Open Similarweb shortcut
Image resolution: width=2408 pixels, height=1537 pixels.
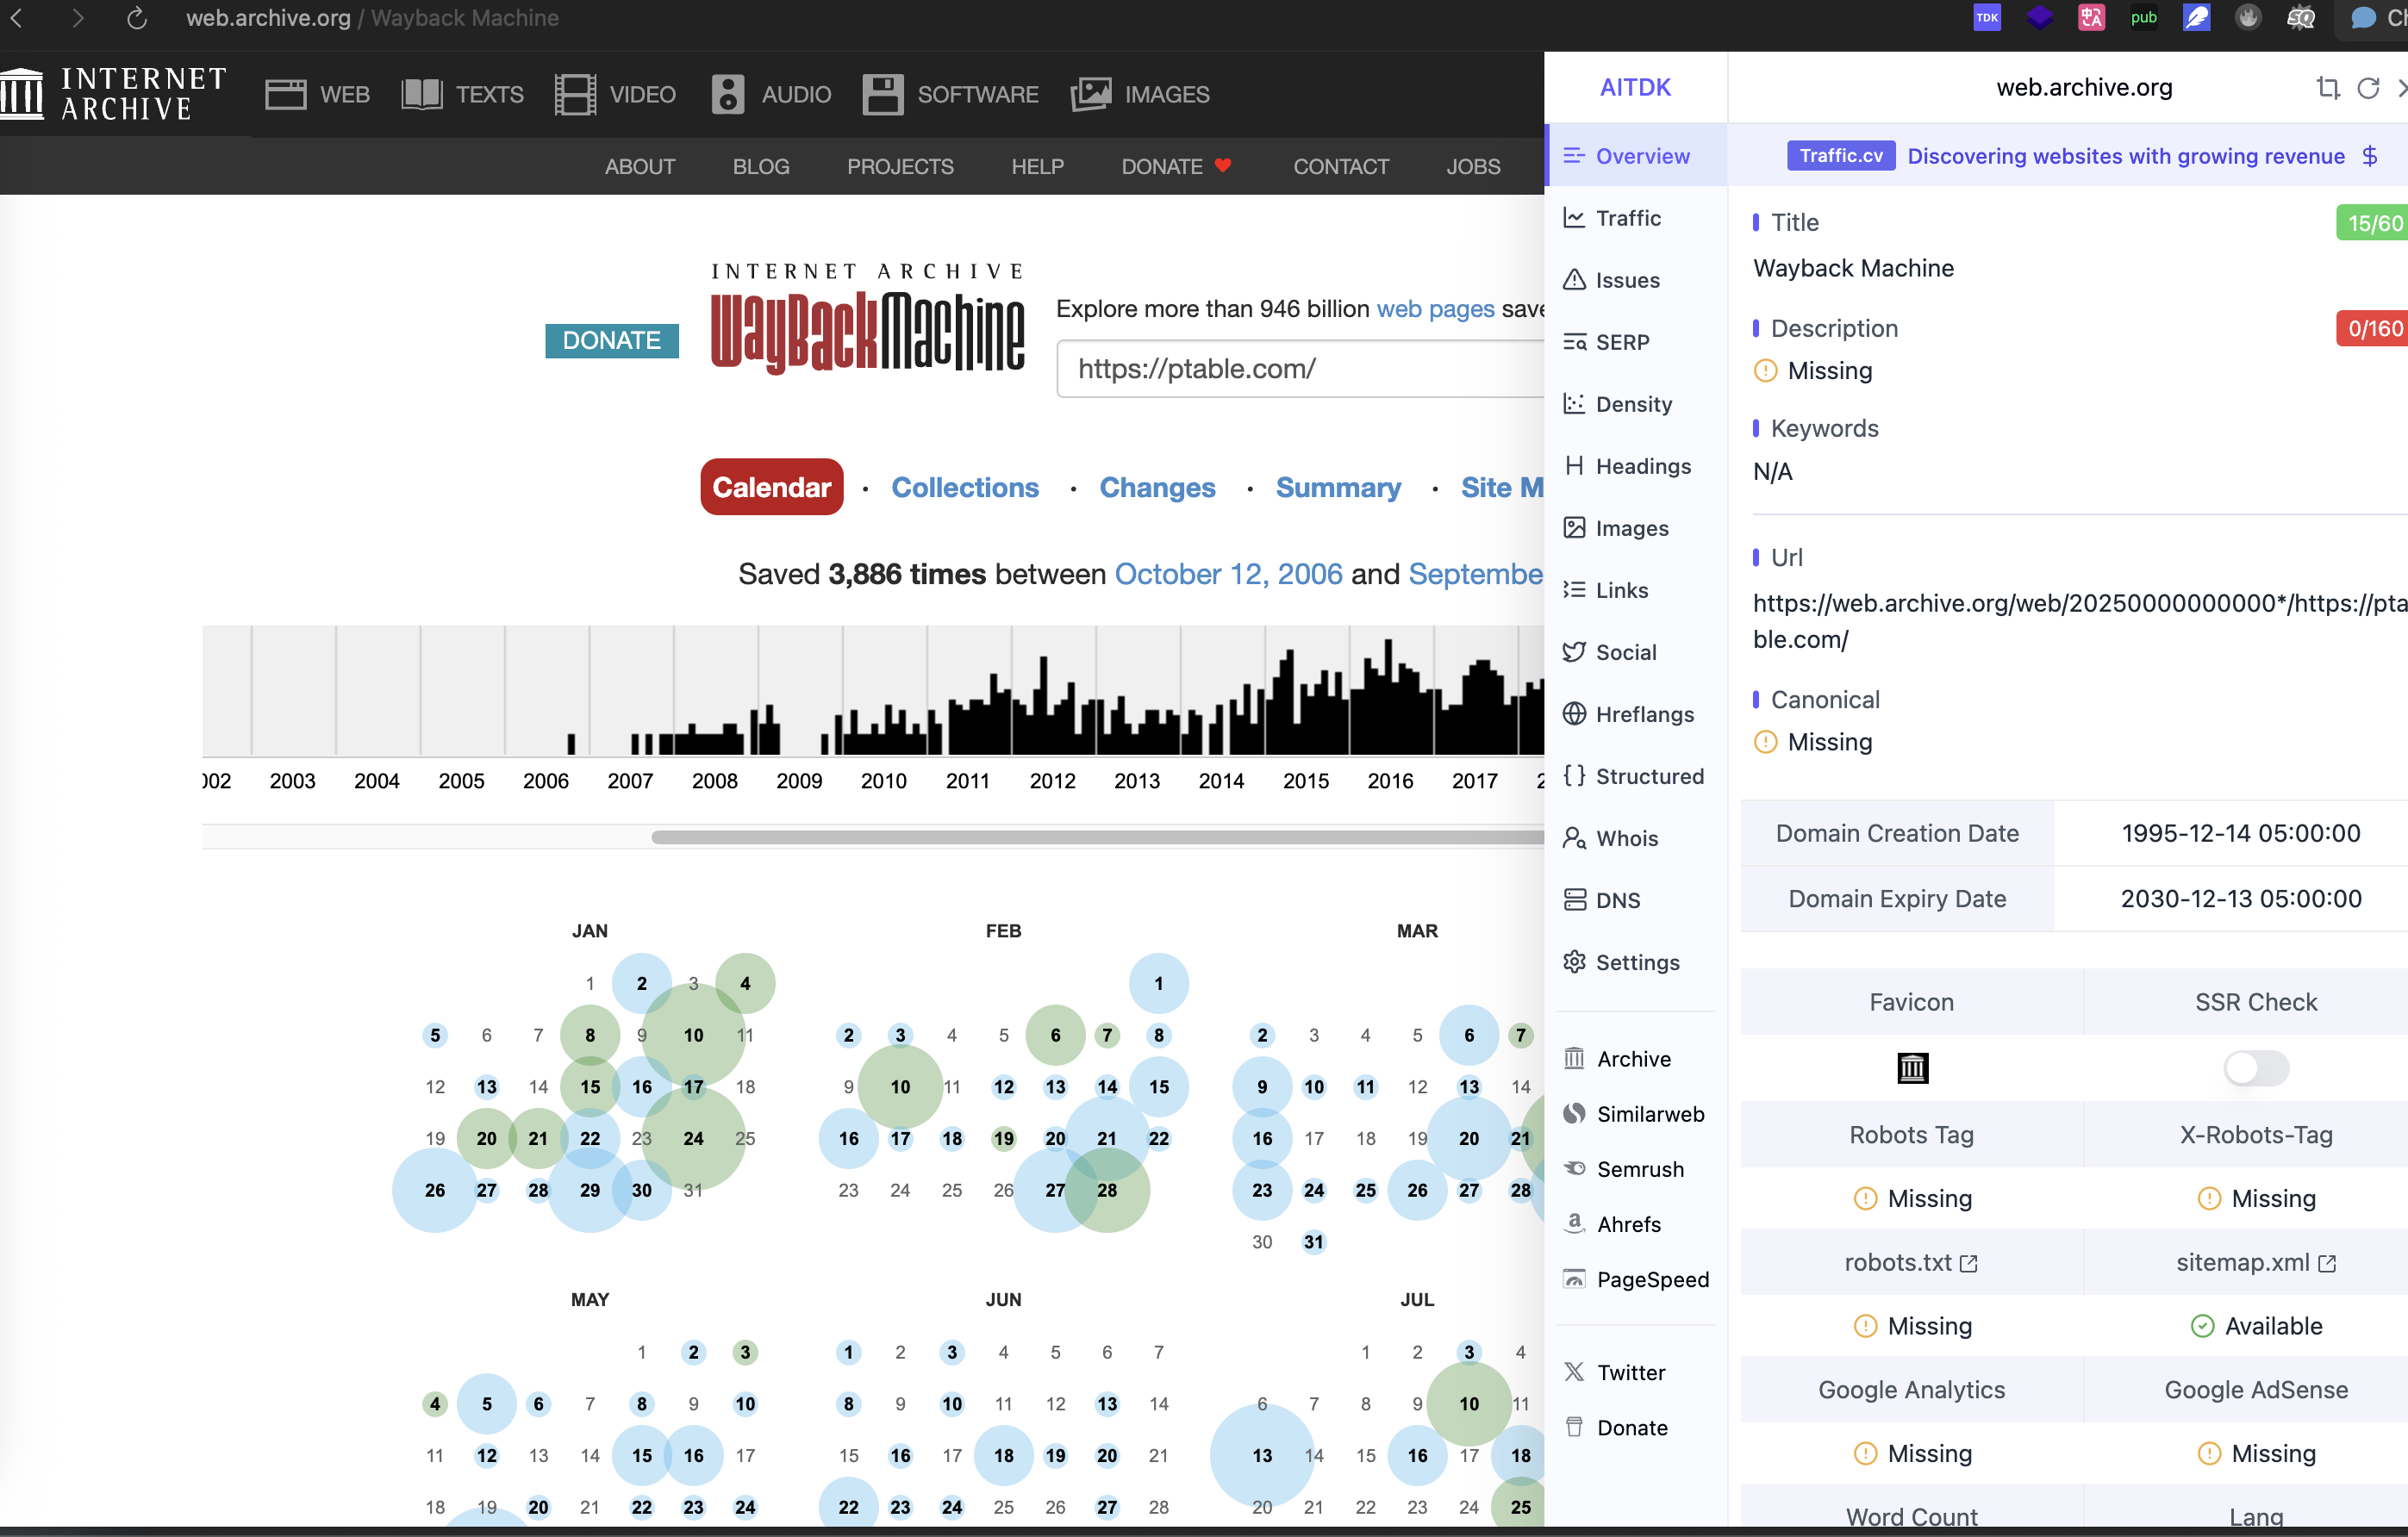click(1636, 1113)
